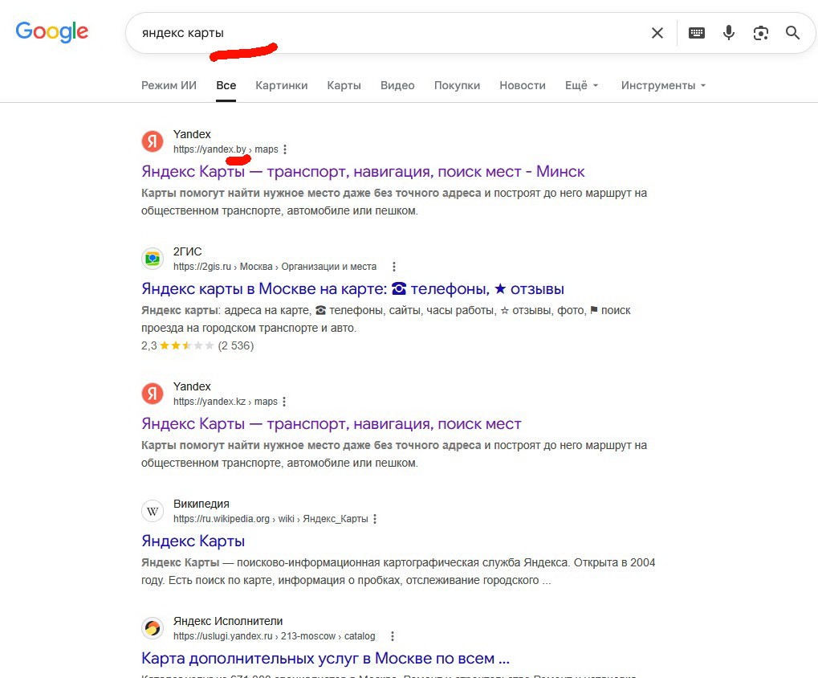Screen dimensions: 818x678
Task: Start voice search with the microphone icon
Action: click(x=729, y=33)
